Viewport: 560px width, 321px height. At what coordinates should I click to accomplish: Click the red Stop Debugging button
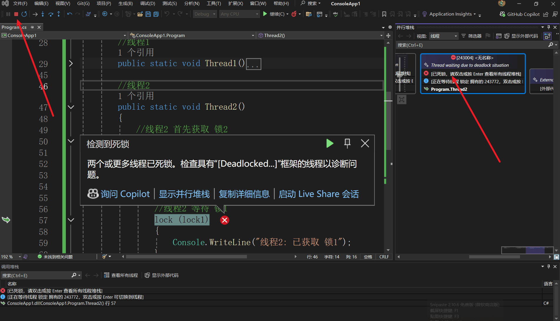[16, 14]
